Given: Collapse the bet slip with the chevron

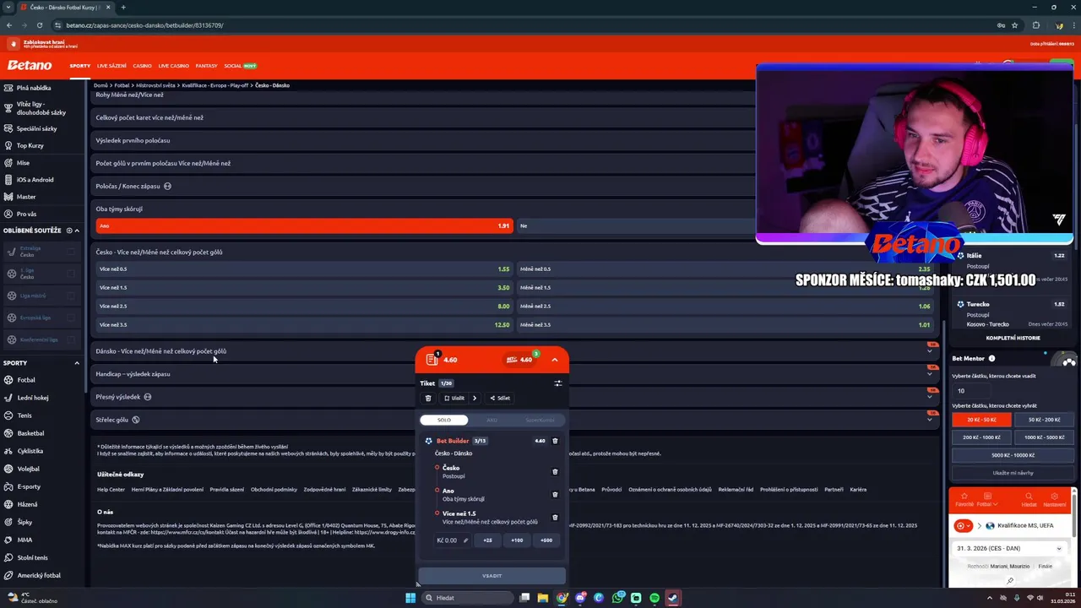Looking at the screenshot, I should [555, 360].
